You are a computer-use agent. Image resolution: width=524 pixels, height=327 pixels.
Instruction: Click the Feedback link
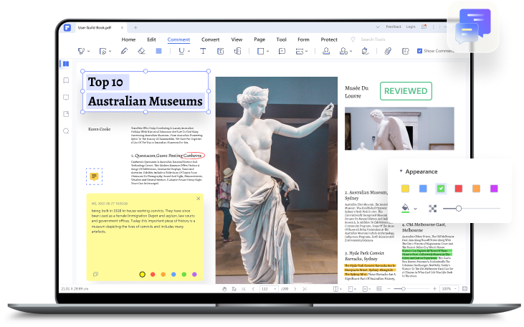[x=394, y=27]
